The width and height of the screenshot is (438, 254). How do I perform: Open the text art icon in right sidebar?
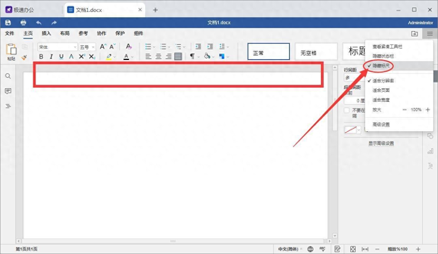coord(430,166)
